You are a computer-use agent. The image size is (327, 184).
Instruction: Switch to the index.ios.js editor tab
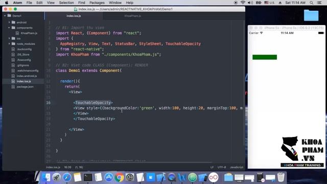74,16
